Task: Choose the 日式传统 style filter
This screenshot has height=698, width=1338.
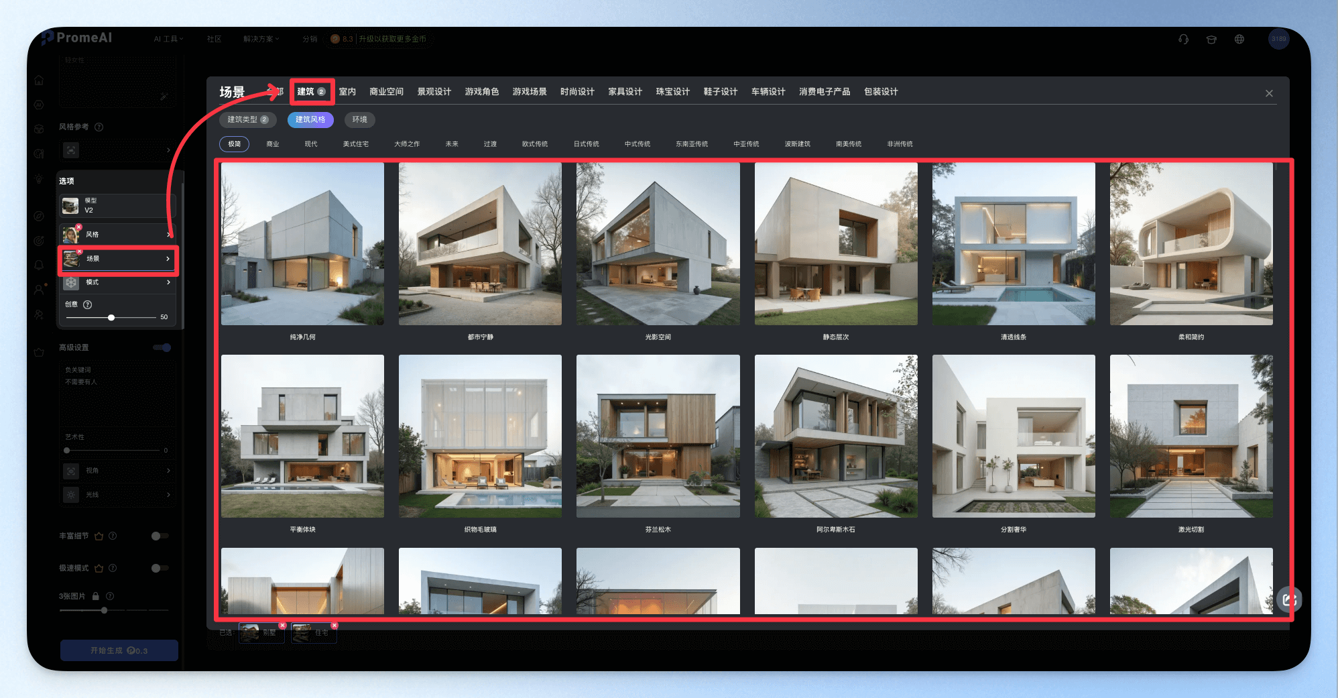Action: coord(586,144)
